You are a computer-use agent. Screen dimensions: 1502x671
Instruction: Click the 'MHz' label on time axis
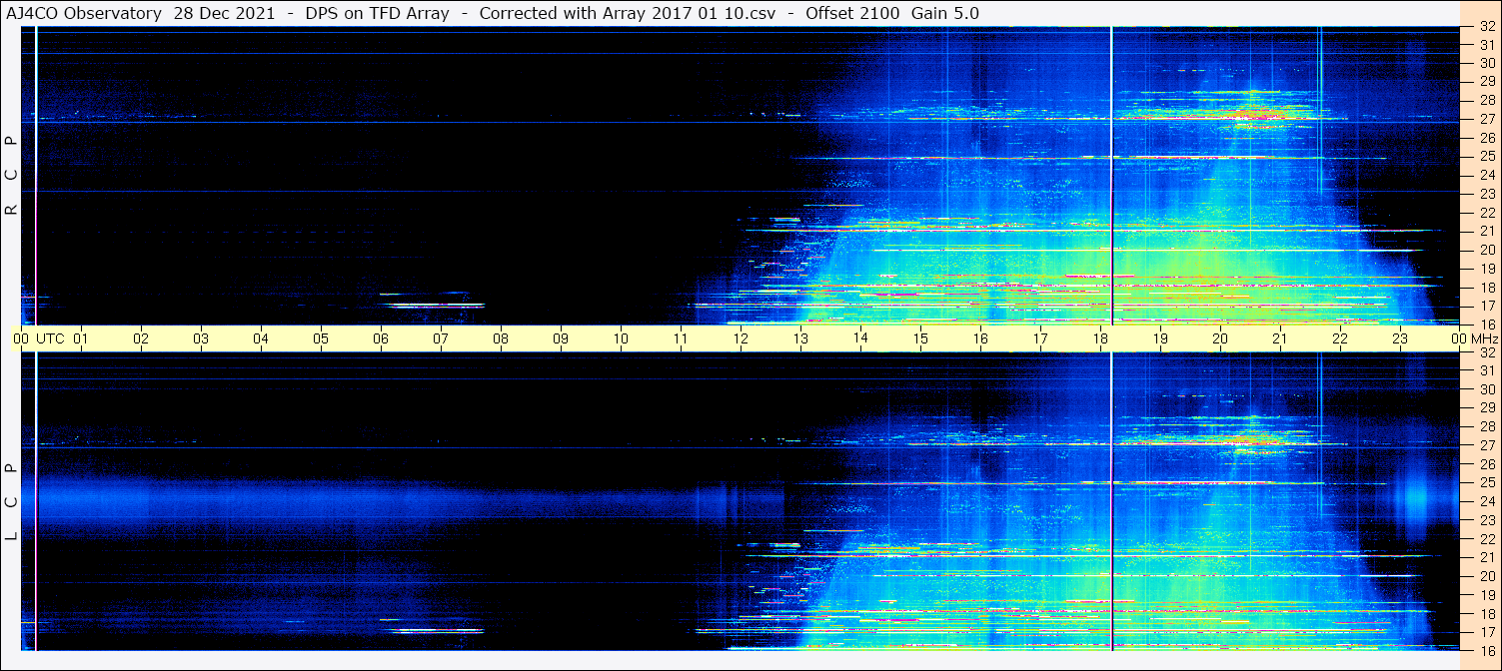click(1484, 338)
